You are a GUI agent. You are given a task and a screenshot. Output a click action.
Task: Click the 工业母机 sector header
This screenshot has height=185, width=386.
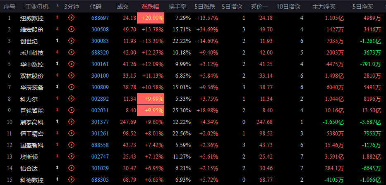pyautogui.click(x=37, y=7)
